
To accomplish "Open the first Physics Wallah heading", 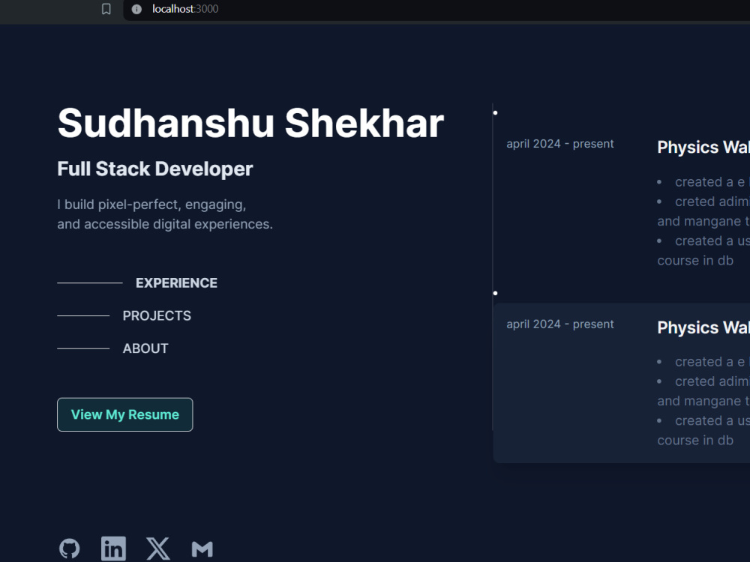I will point(702,147).
